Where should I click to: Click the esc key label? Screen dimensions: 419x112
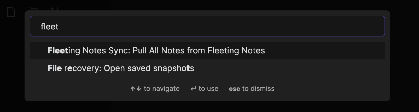(x=234, y=89)
